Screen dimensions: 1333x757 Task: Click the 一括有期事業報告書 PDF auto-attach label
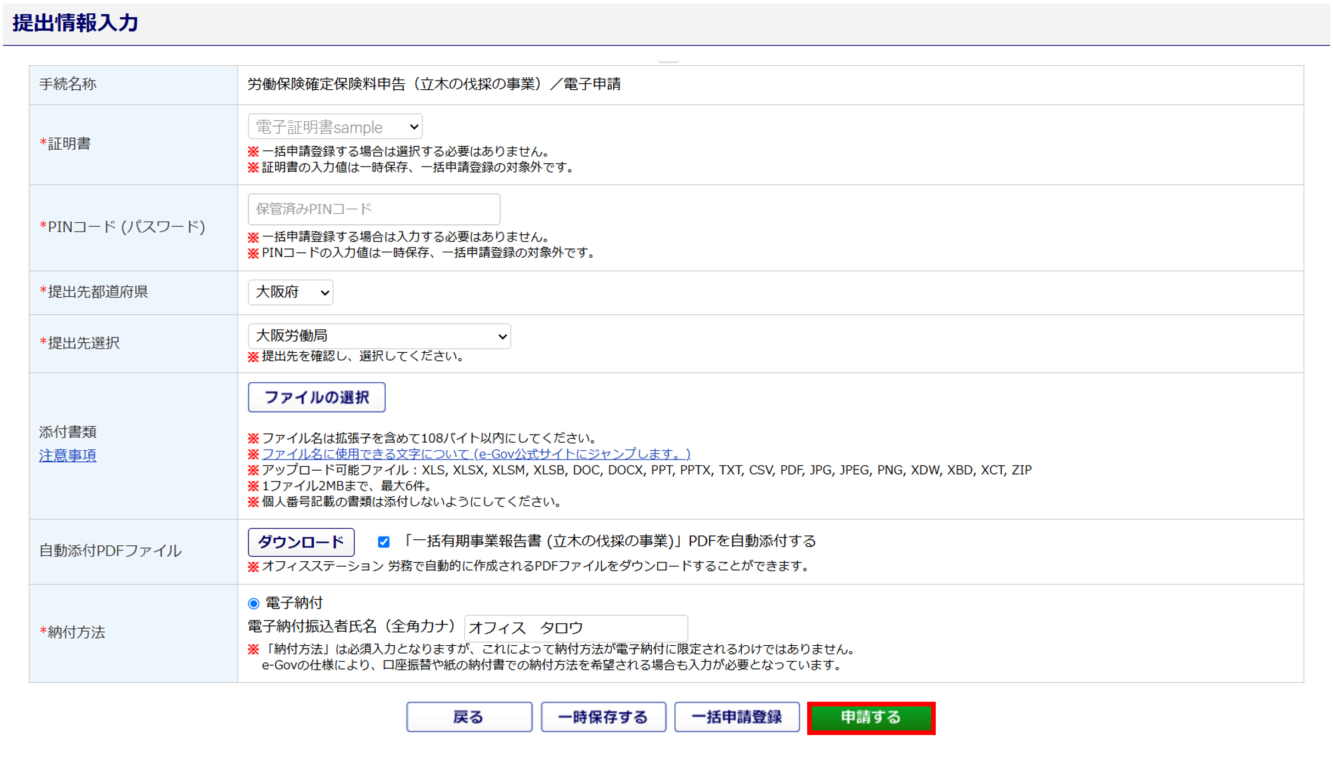point(609,541)
